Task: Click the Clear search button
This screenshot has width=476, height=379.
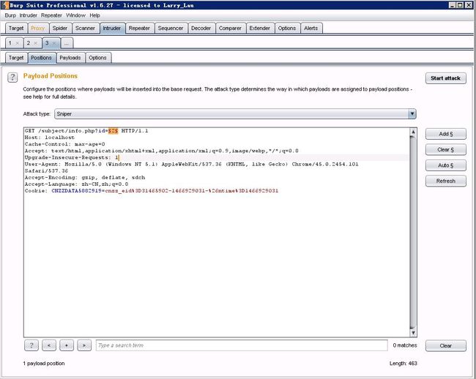Action: 445,345
